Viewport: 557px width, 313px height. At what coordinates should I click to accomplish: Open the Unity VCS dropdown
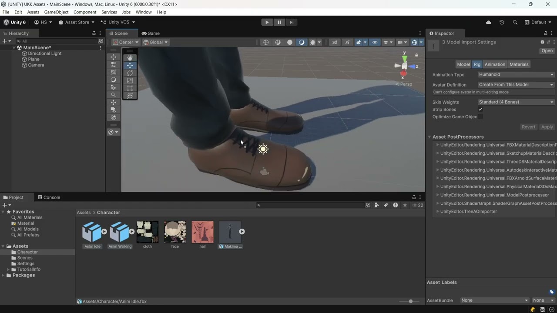point(118,22)
